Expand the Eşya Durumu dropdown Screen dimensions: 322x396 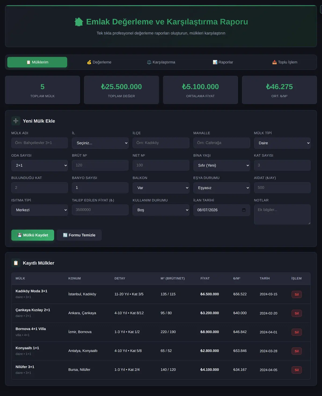click(x=222, y=188)
